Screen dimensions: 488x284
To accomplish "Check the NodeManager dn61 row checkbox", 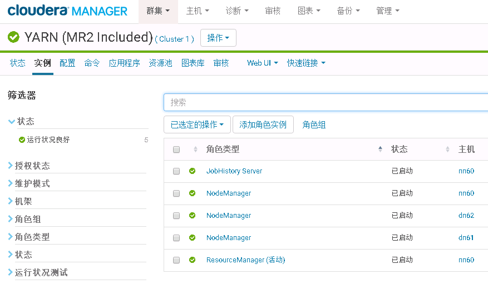I will [x=176, y=238].
